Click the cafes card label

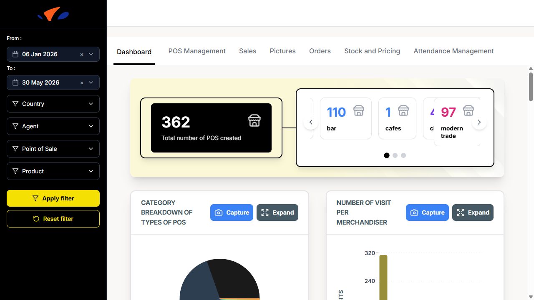pos(393,128)
